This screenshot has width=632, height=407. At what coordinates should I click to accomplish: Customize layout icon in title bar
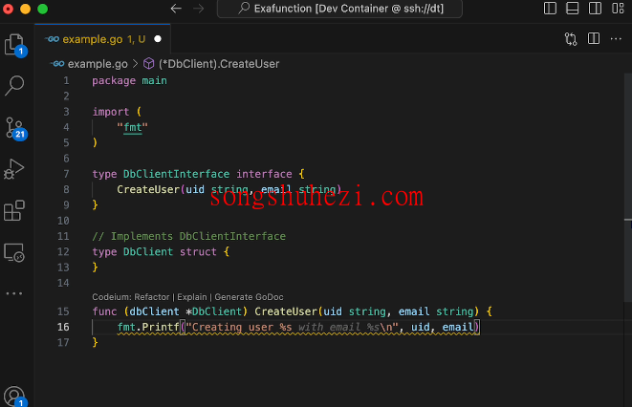(x=618, y=9)
